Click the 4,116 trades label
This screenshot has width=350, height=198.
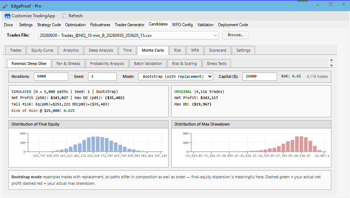(317, 76)
